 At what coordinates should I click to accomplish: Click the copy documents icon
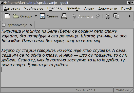[x=116, y=16]
